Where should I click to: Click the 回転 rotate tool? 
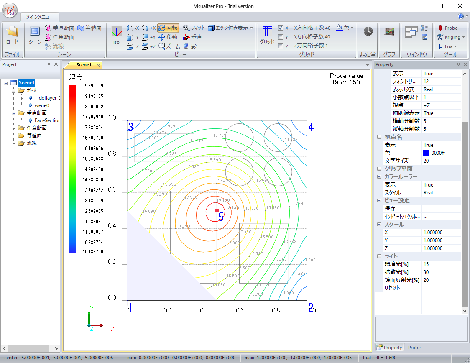(168, 28)
